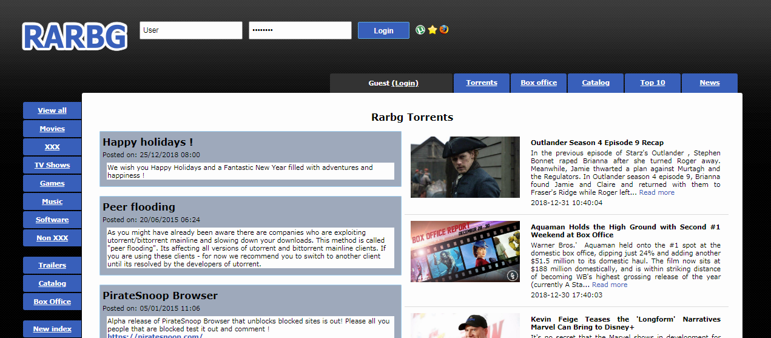This screenshot has height=338, width=771.
Task: Click the blue Login button
Action: (x=383, y=30)
